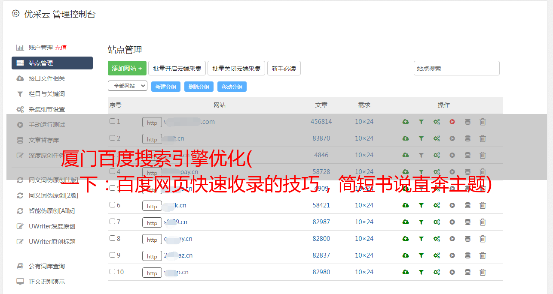
Task: Tick the checkbox for site 2
Action: 112,138
